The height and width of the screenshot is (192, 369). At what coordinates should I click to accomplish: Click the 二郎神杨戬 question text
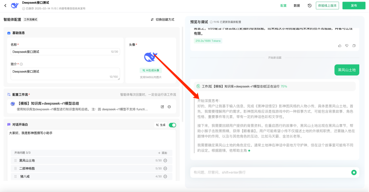click(x=27, y=168)
